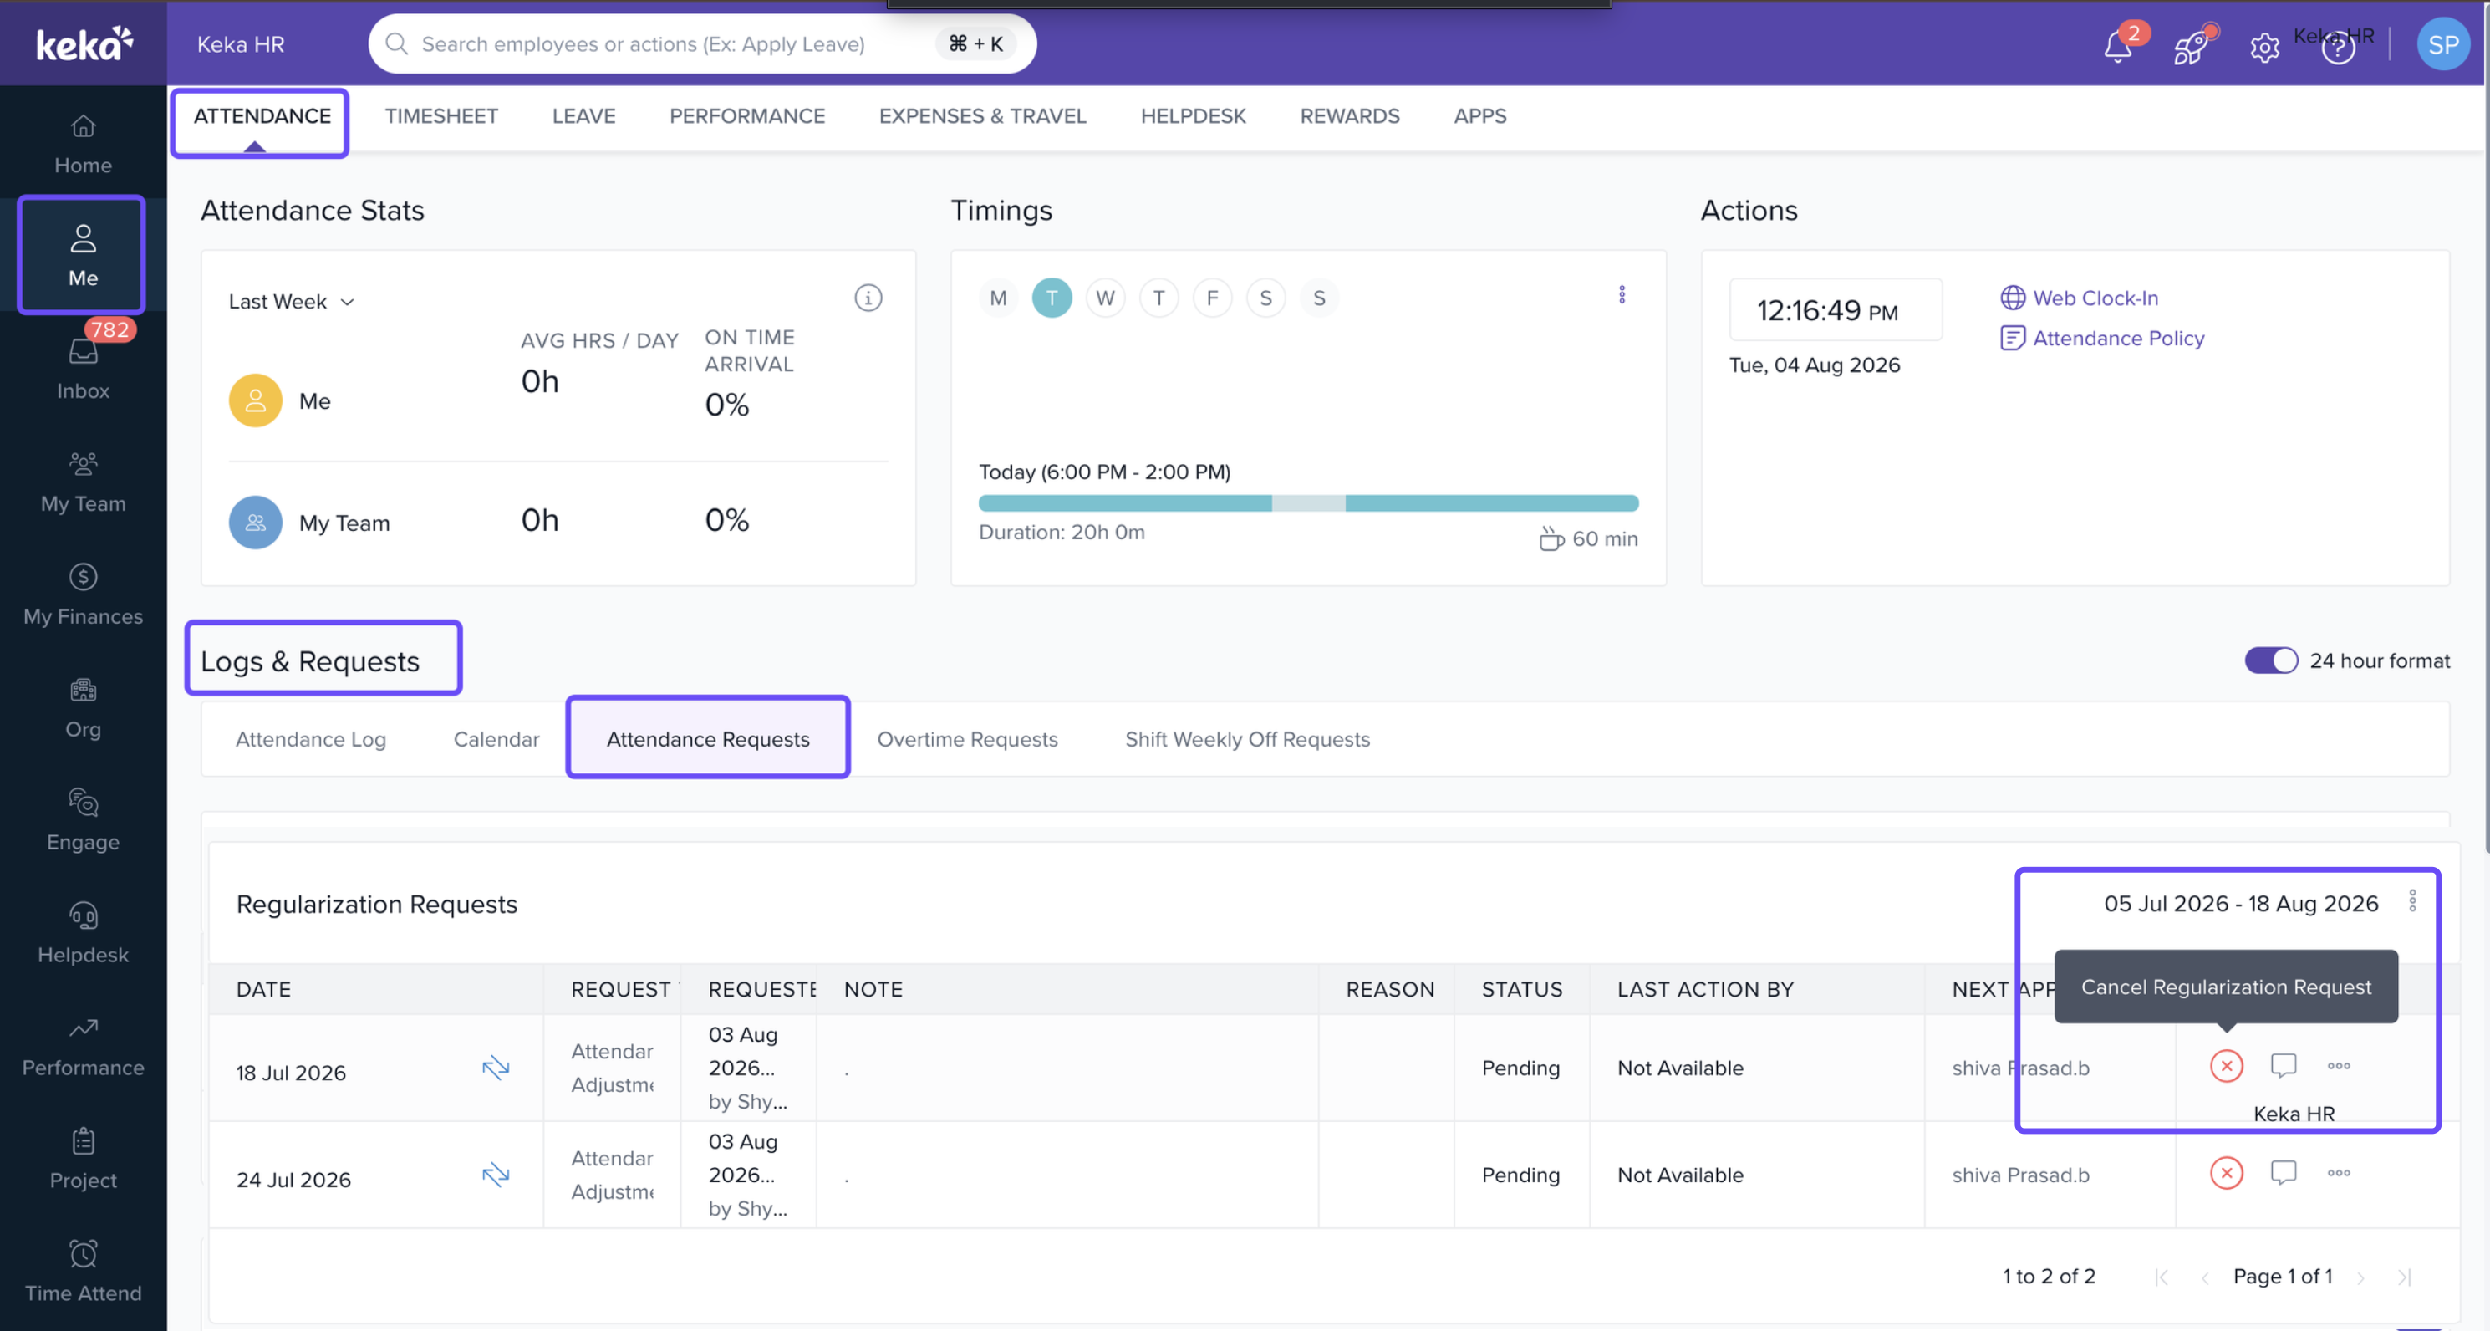
Task: Click the Keka logo
Action: point(84,43)
